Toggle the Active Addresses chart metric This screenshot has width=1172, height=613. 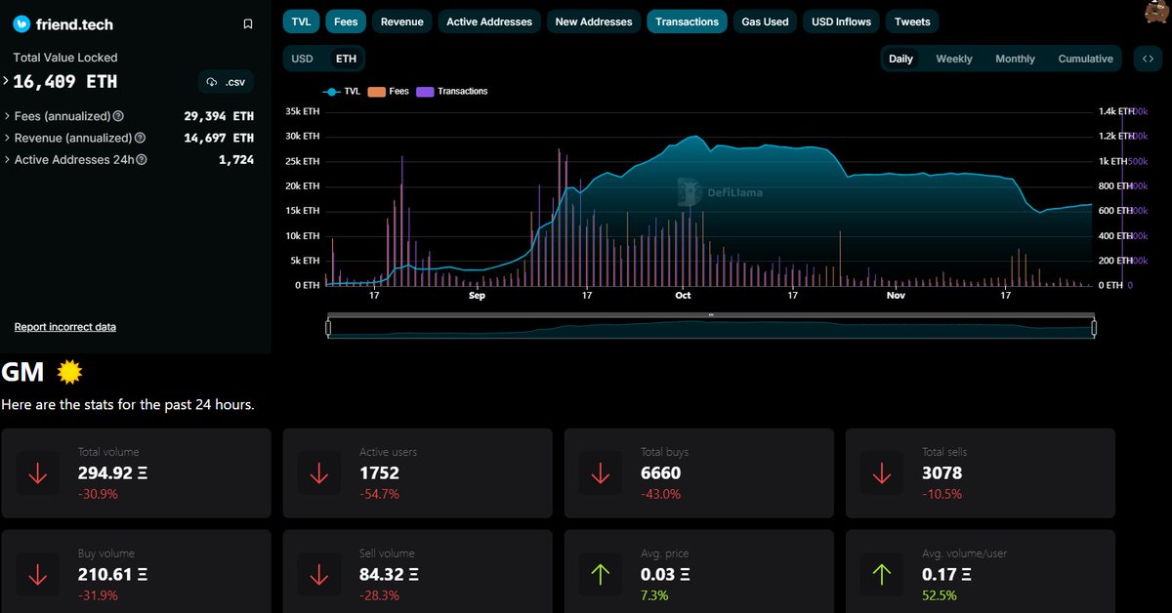pyautogui.click(x=489, y=21)
